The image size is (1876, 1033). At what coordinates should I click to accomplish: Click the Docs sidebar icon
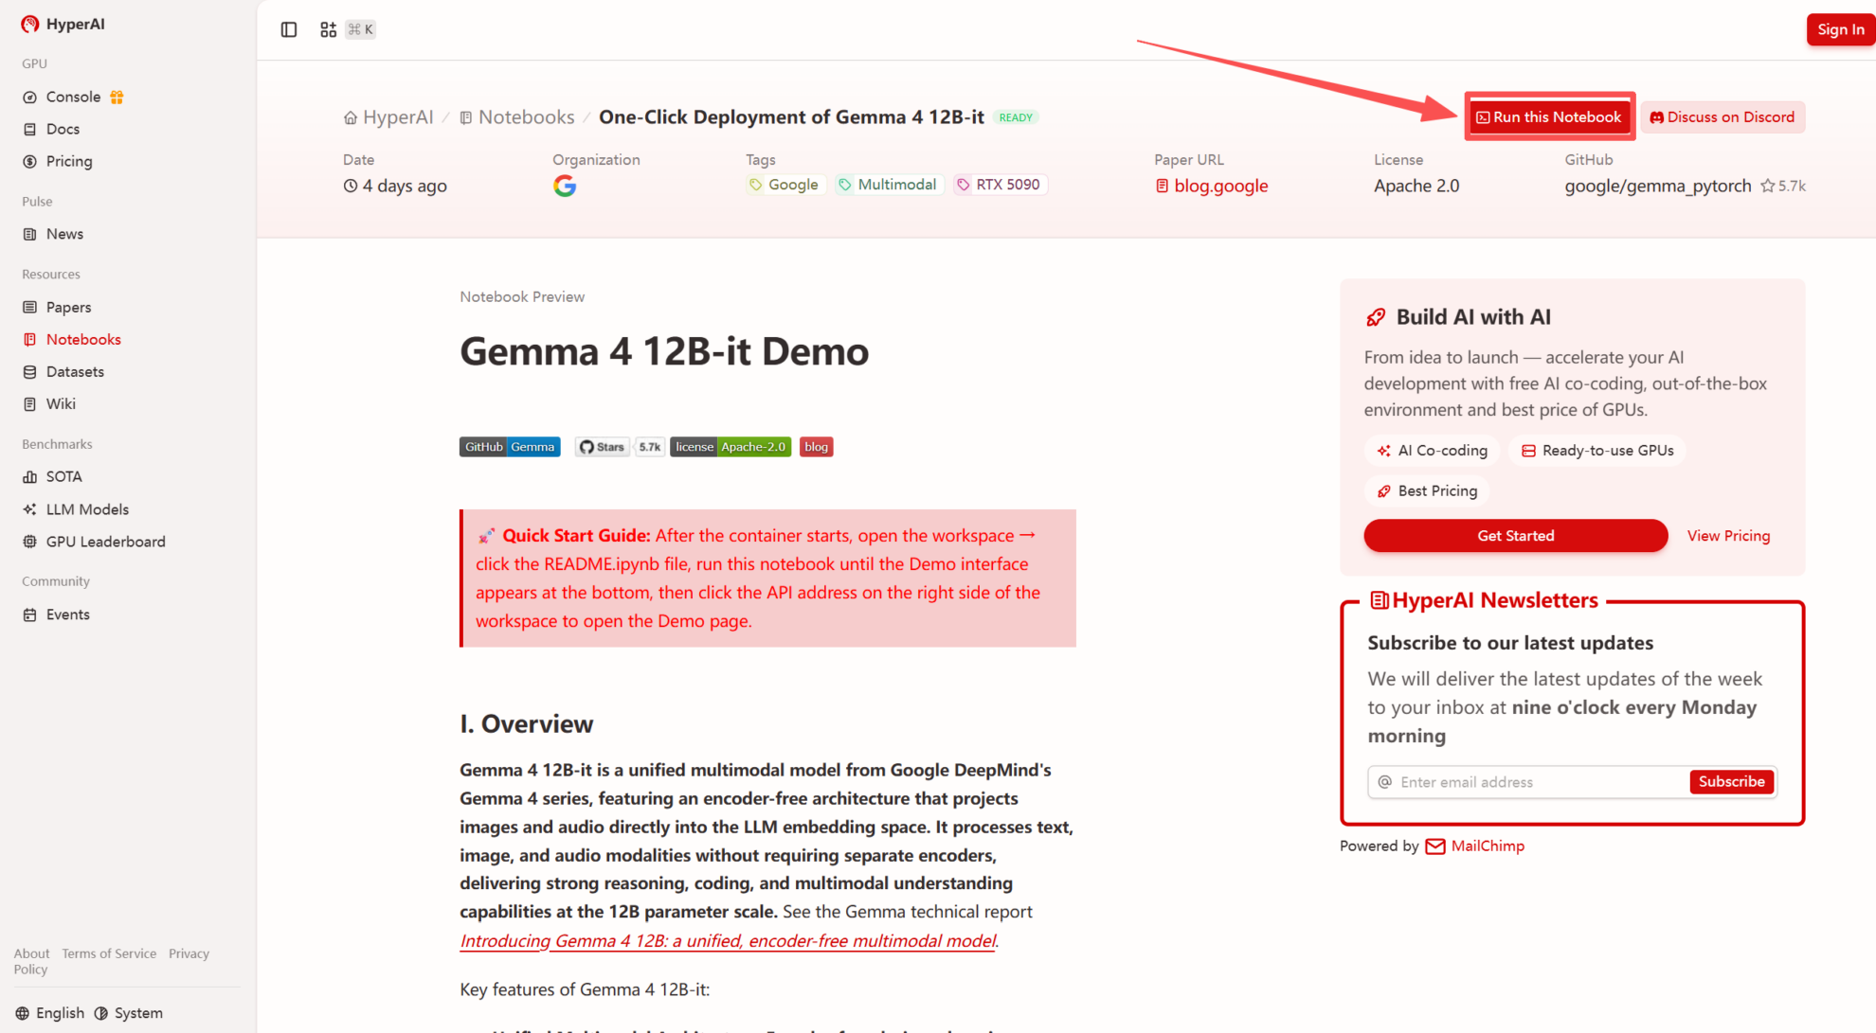point(30,129)
